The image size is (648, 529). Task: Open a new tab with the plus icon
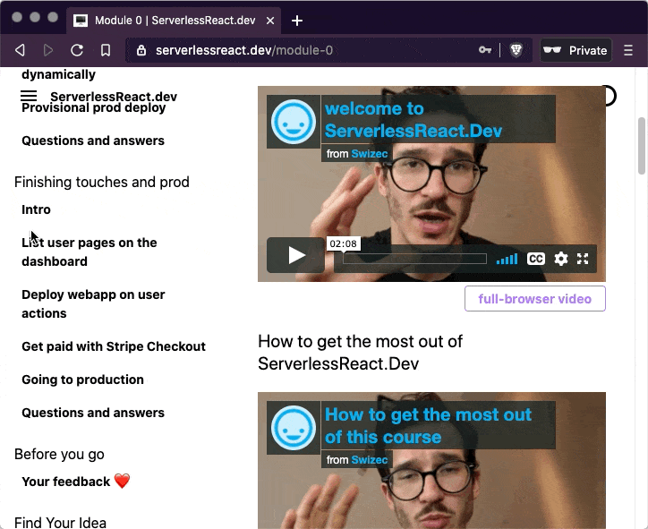coord(297,21)
